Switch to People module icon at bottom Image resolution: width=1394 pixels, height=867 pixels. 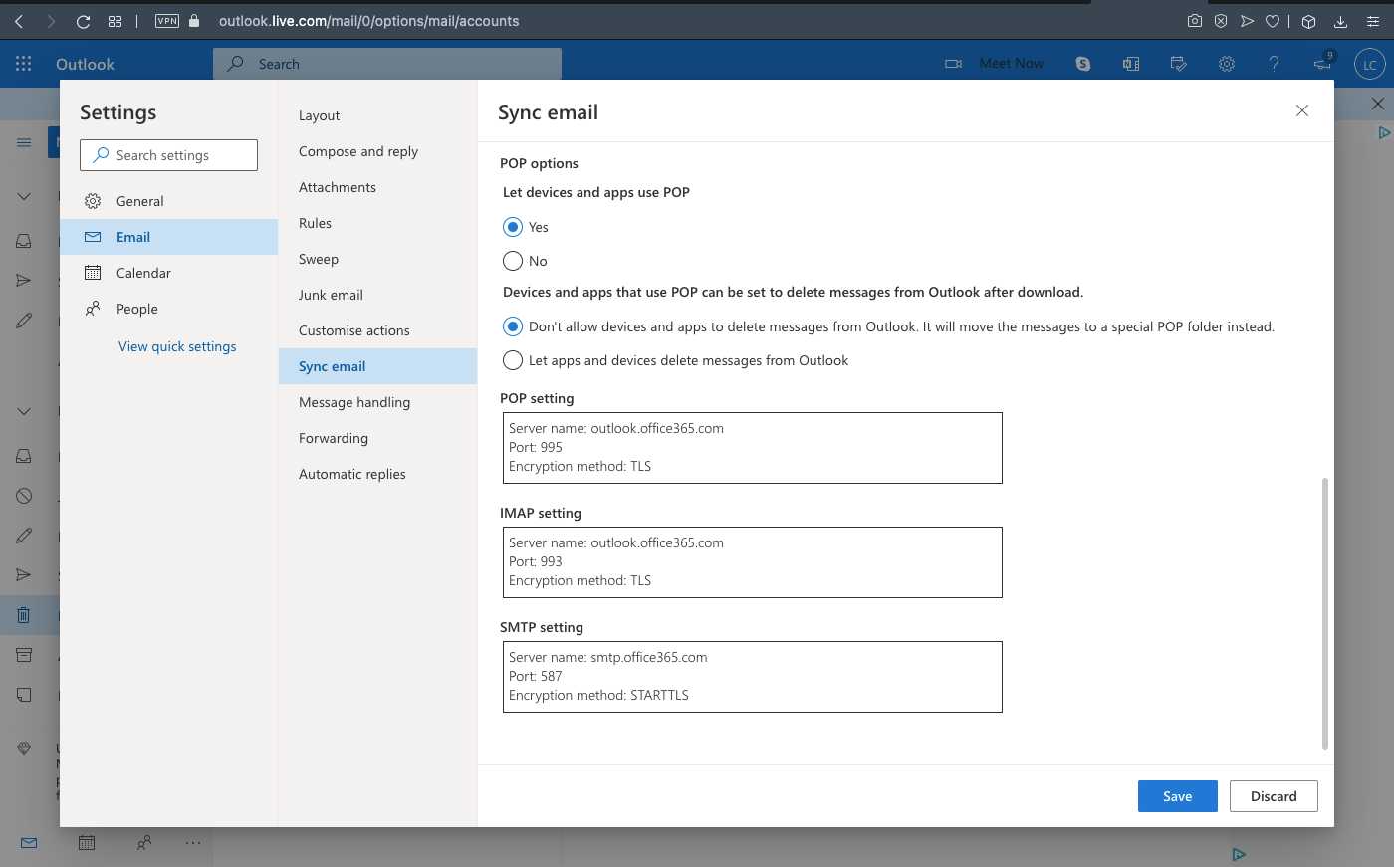click(144, 843)
